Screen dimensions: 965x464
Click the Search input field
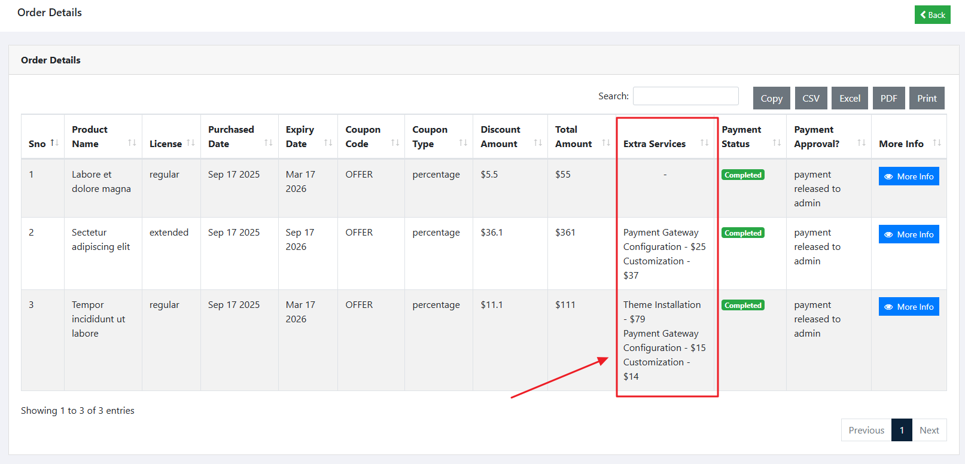[686, 96]
